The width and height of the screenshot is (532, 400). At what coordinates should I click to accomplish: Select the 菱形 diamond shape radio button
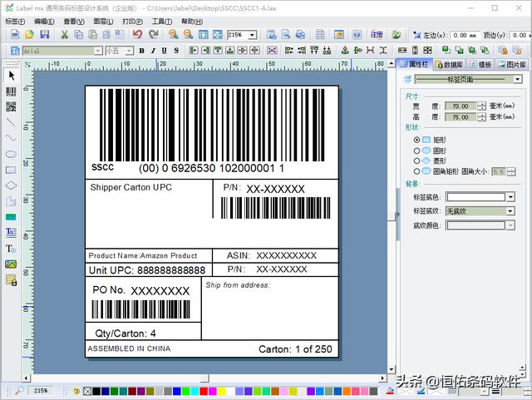(x=416, y=160)
